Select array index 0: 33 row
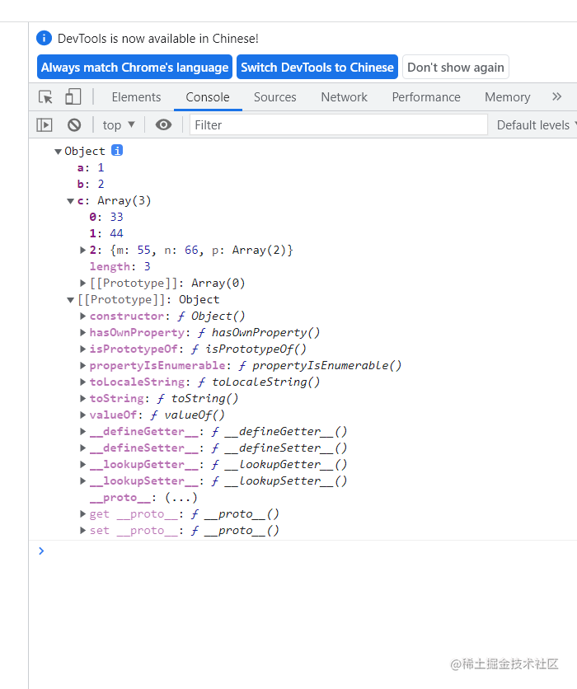577x689 pixels. click(x=106, y=217)
